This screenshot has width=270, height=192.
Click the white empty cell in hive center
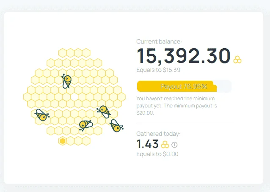click(x=74, y=97)
